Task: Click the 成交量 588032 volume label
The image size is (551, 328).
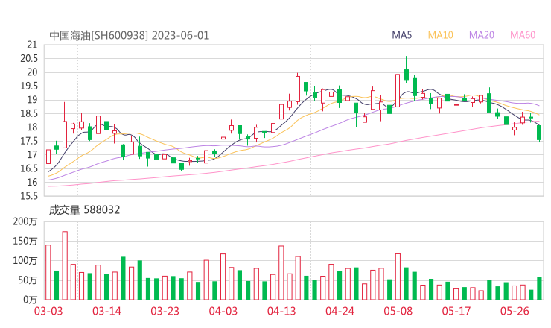Action: click(84, 210)
